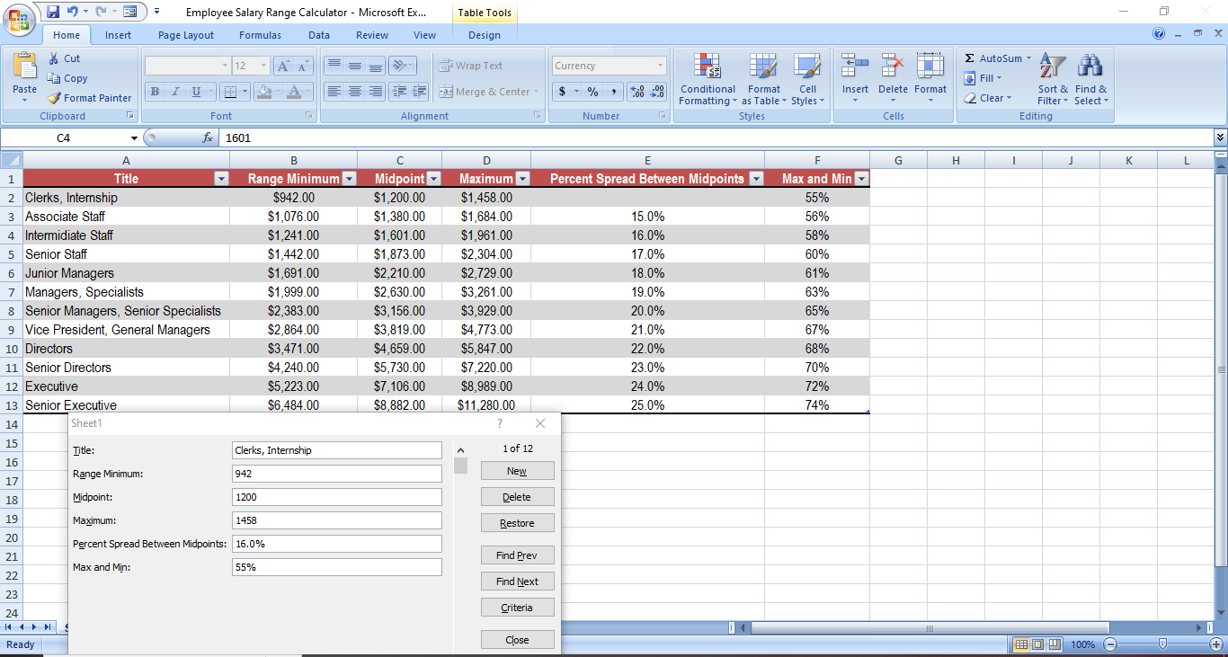This screenshot has height=657, width=1228.
Task: Save the workbook from Quick Access Toolbar
Action: [53, 12]
